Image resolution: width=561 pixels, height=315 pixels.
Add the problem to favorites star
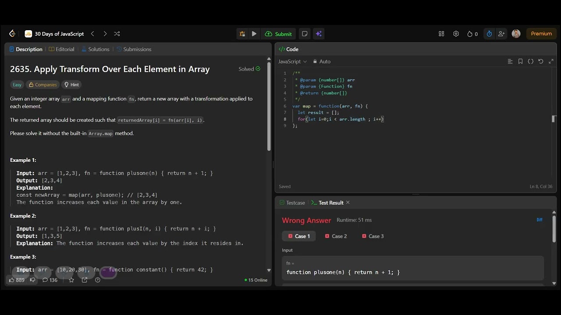71,280
